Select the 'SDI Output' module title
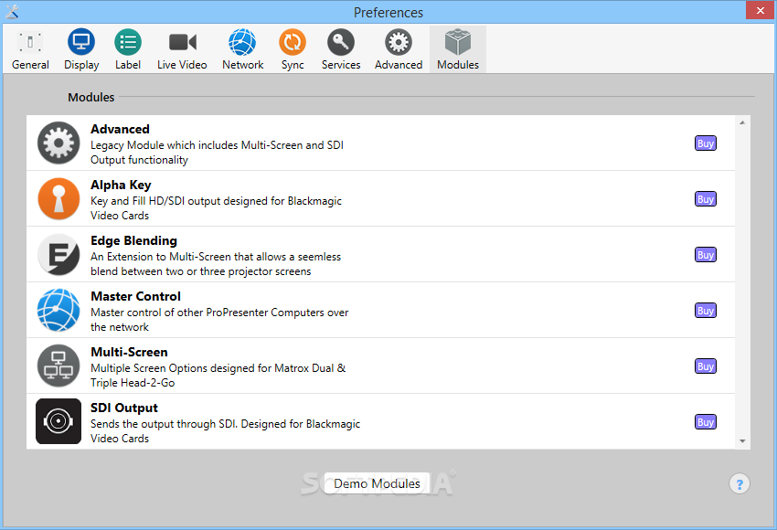 [124, 408]
